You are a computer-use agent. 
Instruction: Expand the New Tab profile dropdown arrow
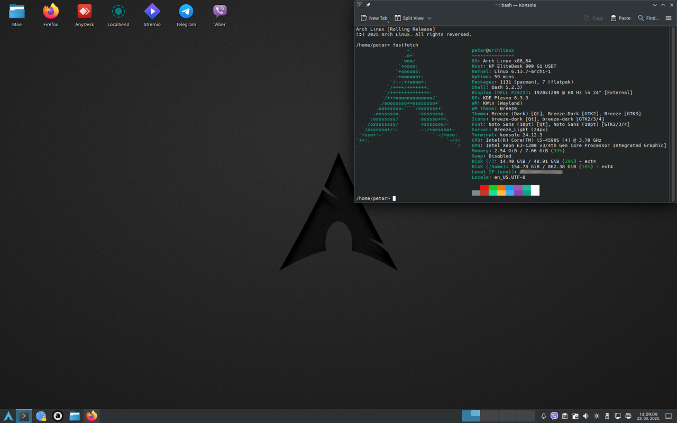[x=389, y=22]
